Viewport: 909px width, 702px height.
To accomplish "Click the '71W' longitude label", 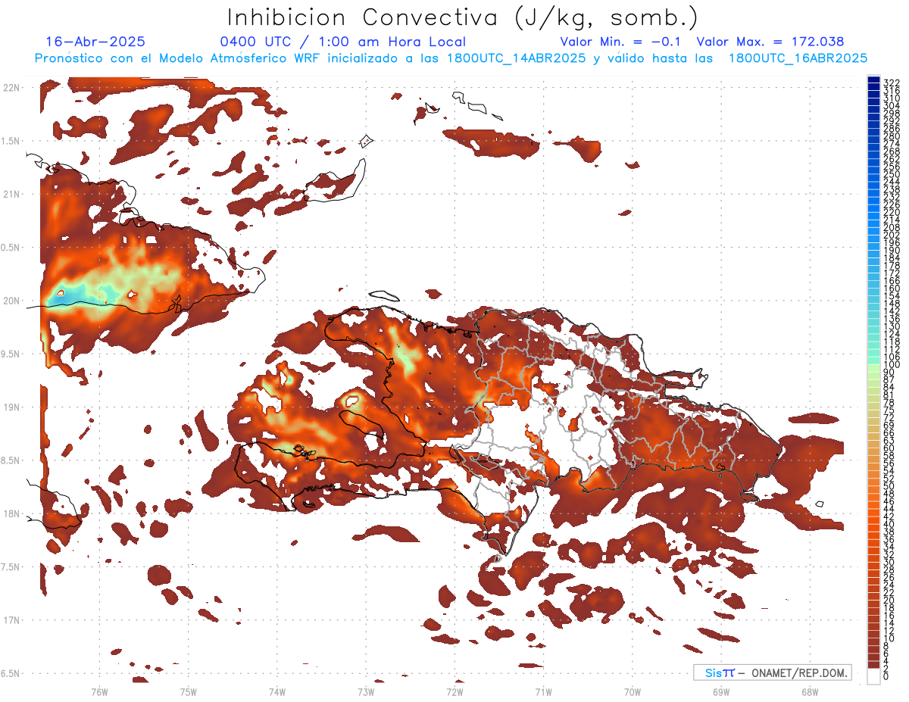I will [x=543, y=691].
